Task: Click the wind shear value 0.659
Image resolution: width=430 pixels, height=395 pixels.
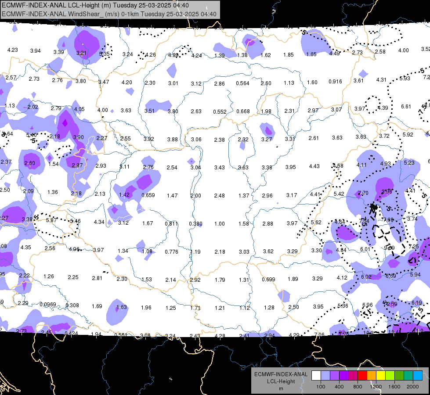Action: (148, 195)
